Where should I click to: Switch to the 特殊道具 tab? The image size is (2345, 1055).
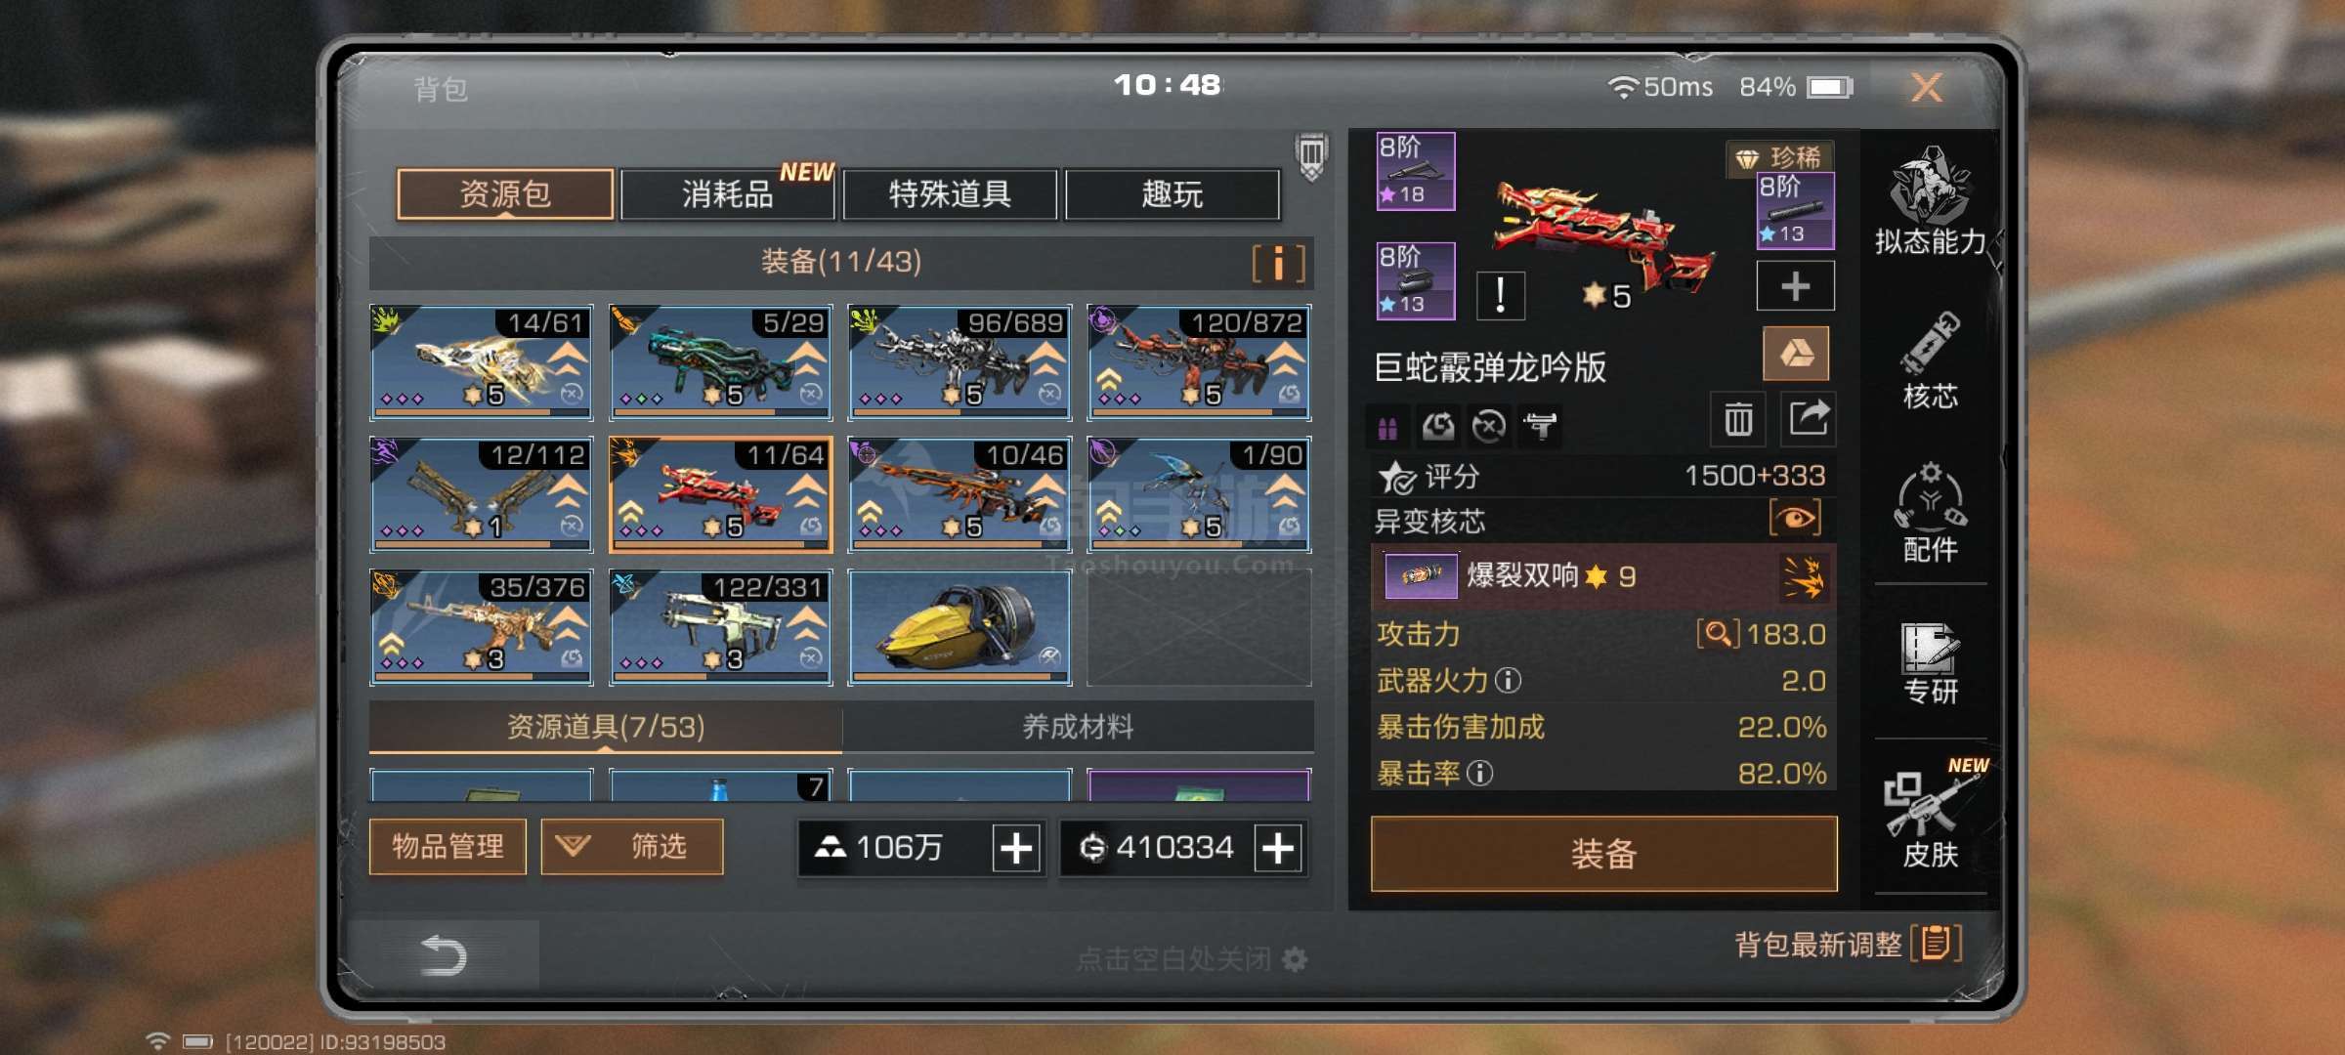click(x=949, y=193)
